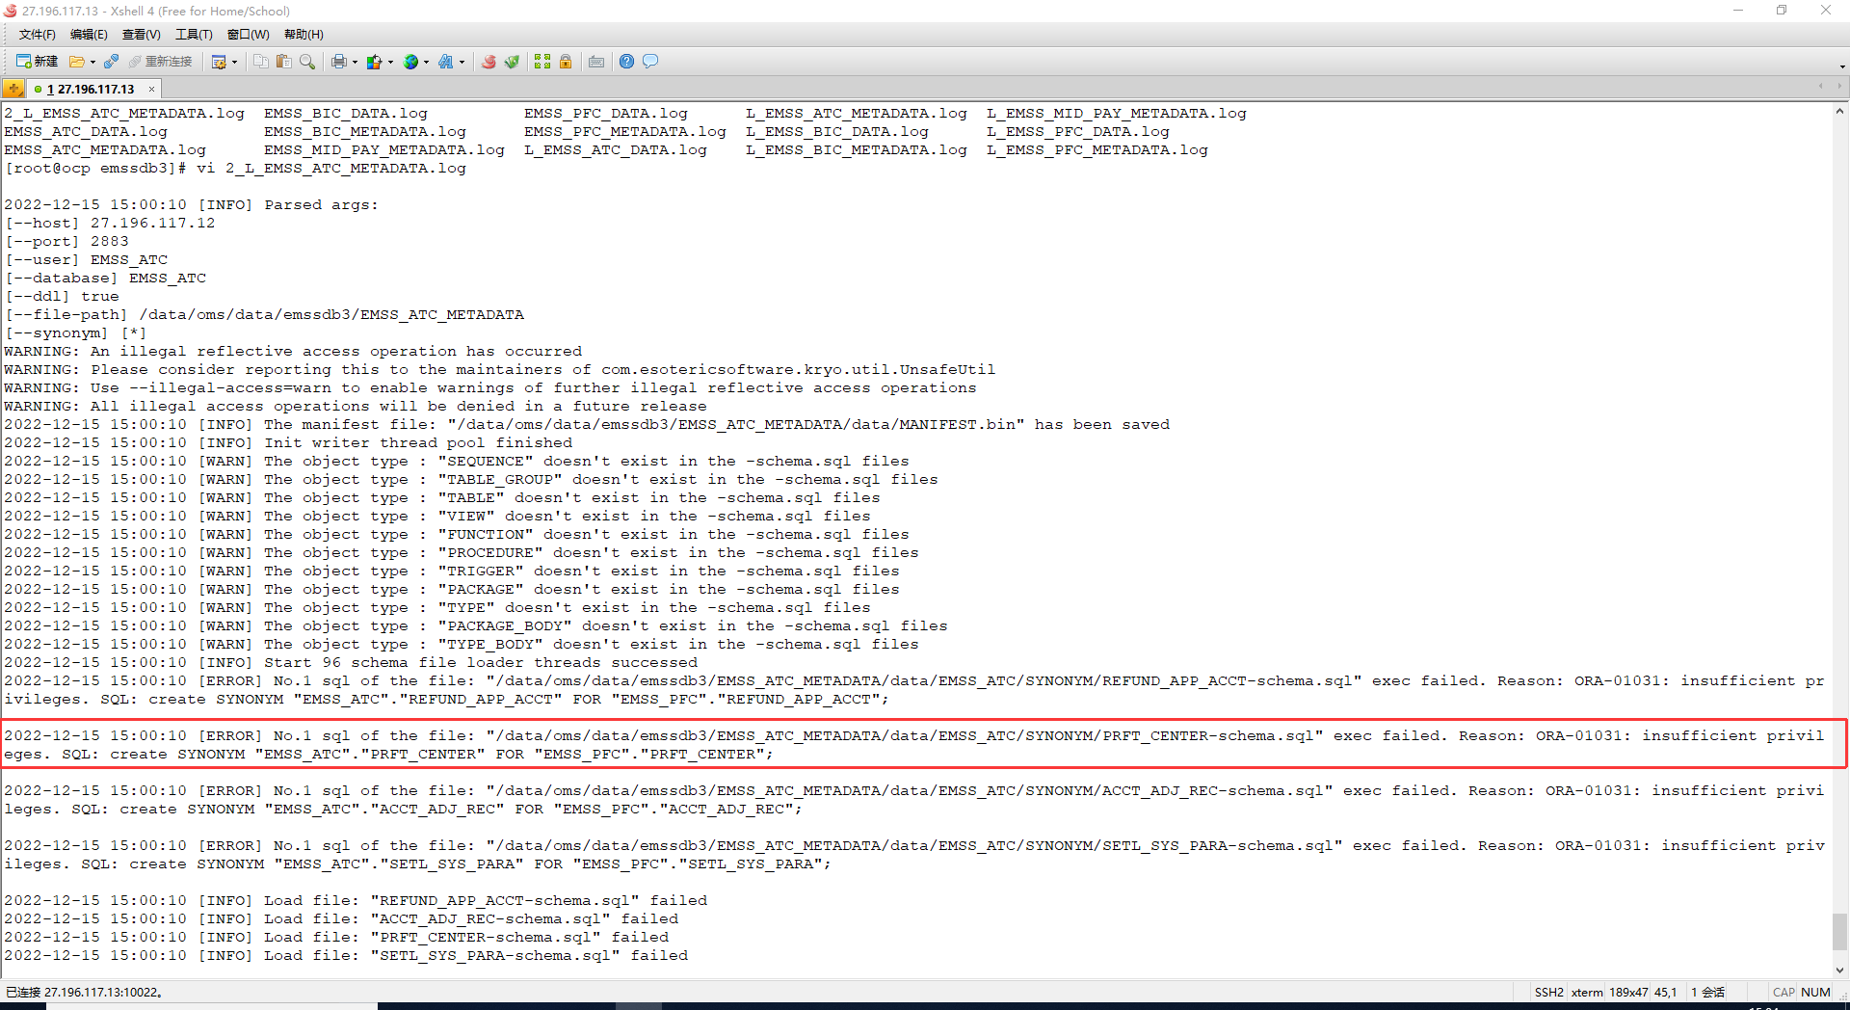
Task: Expand the Font dropdown arrow
Action: pyautogui.click(x=462, y=63)
